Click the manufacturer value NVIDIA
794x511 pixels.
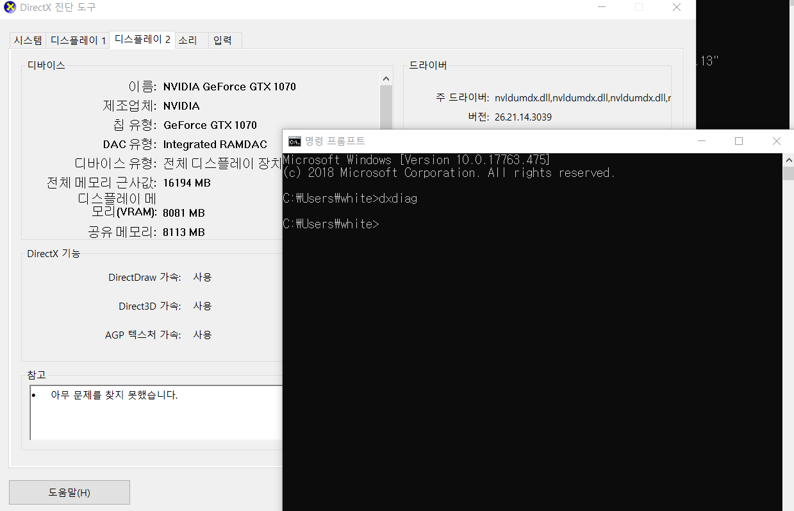[181, 106]
